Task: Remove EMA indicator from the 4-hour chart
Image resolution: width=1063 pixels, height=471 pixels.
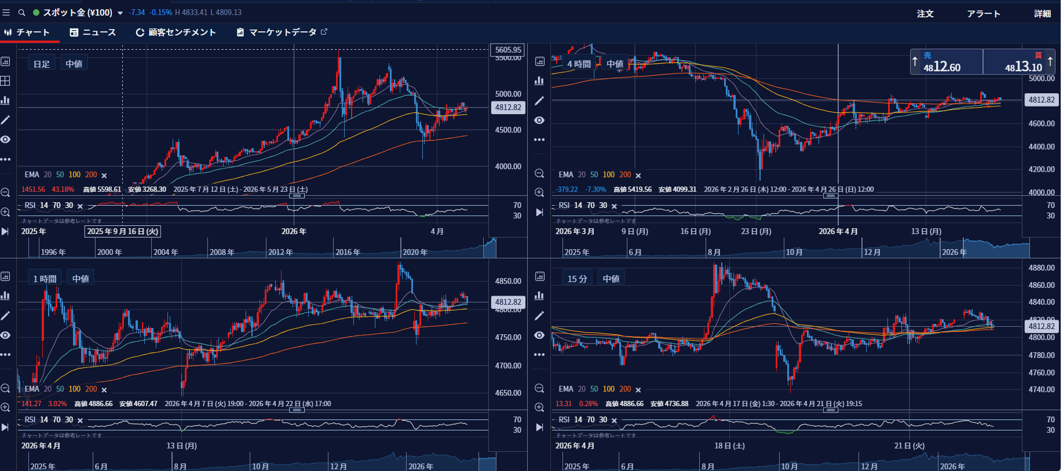Action: tap(638, 175)
